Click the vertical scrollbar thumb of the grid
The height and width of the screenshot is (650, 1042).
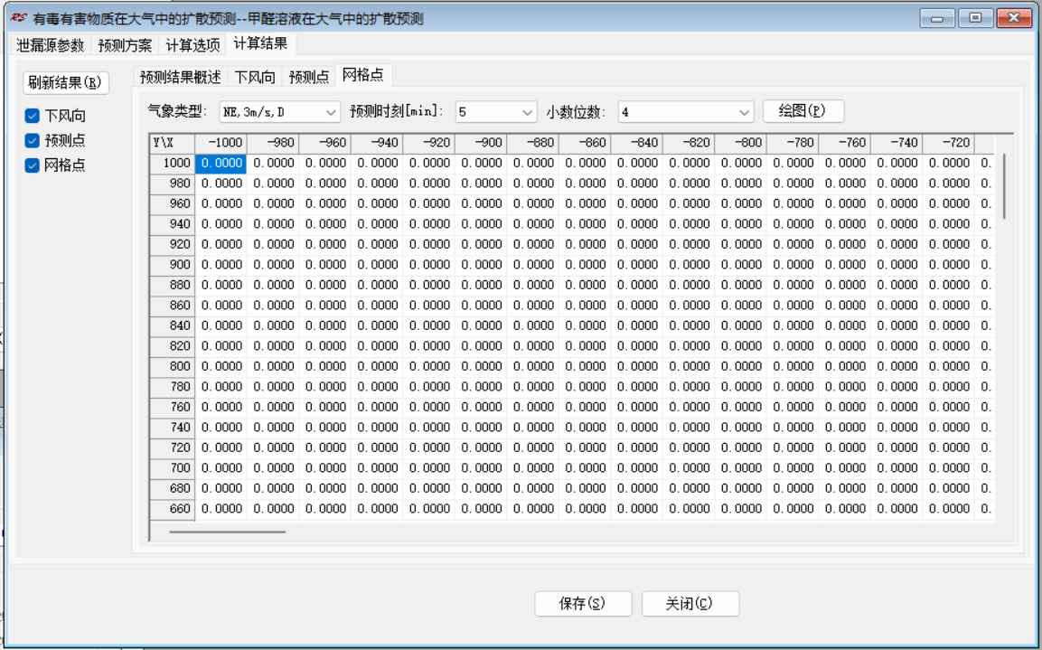(x=1003, y=186)
